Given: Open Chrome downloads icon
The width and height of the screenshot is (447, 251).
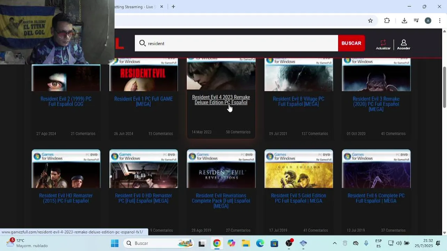Looking at the screenshot, I should pos(404,21).
